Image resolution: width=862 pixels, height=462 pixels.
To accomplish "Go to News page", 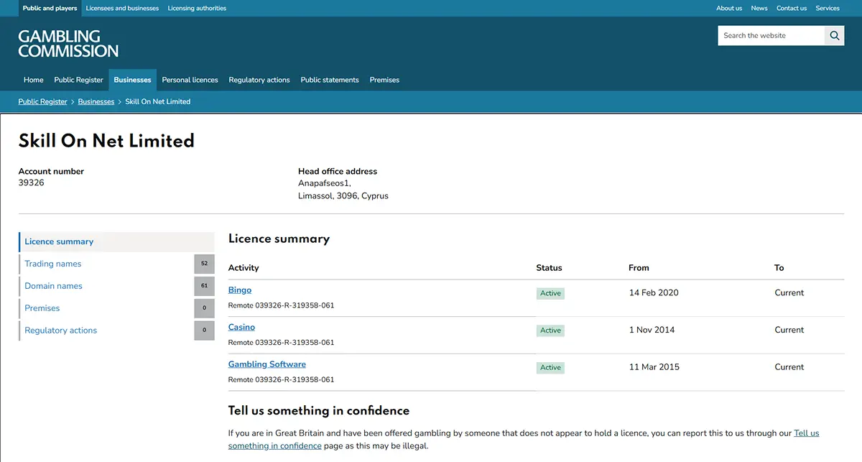I will point(759,8).
